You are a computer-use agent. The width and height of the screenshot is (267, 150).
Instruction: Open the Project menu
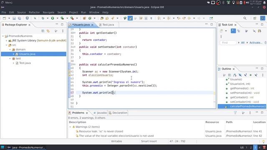point(73,12)
